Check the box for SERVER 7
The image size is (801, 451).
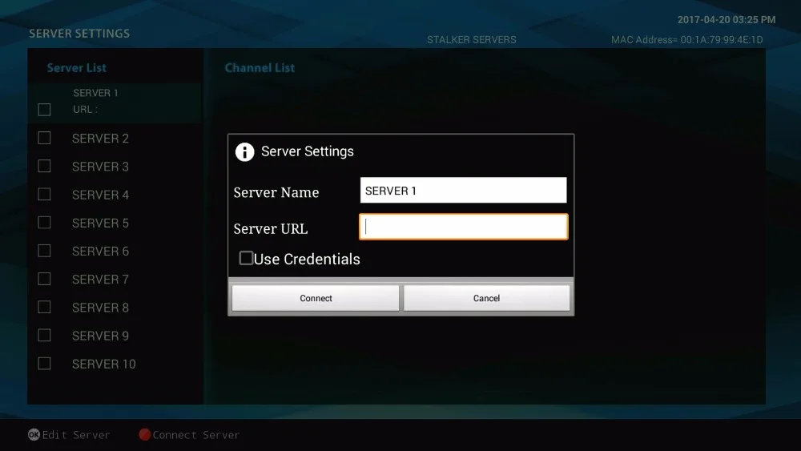pos(44,279)
